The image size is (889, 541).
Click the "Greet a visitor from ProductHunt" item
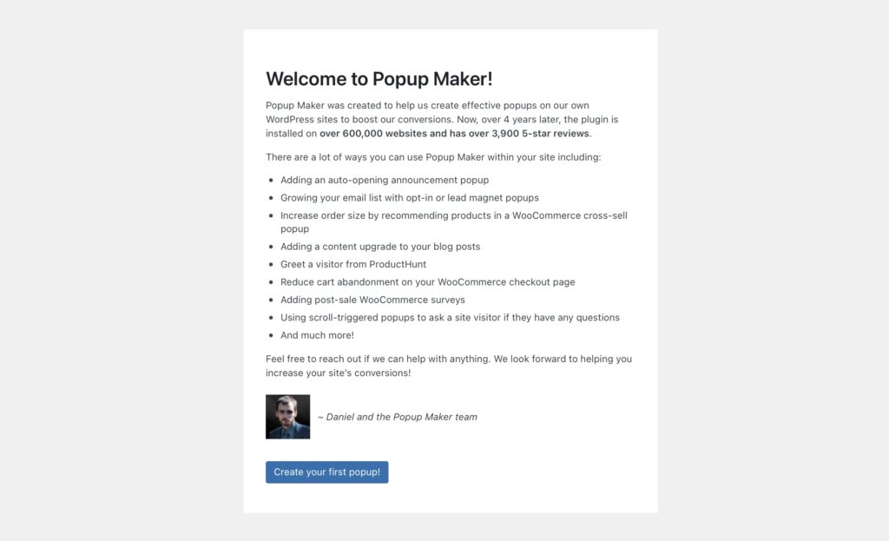(352, 264)
